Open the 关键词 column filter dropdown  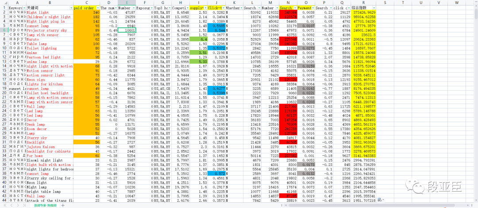point(71,8)
